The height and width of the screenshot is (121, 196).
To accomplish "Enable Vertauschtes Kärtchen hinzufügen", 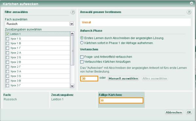I will [82, 62].
